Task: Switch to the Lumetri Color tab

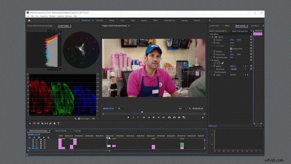Action: [214, 25]
